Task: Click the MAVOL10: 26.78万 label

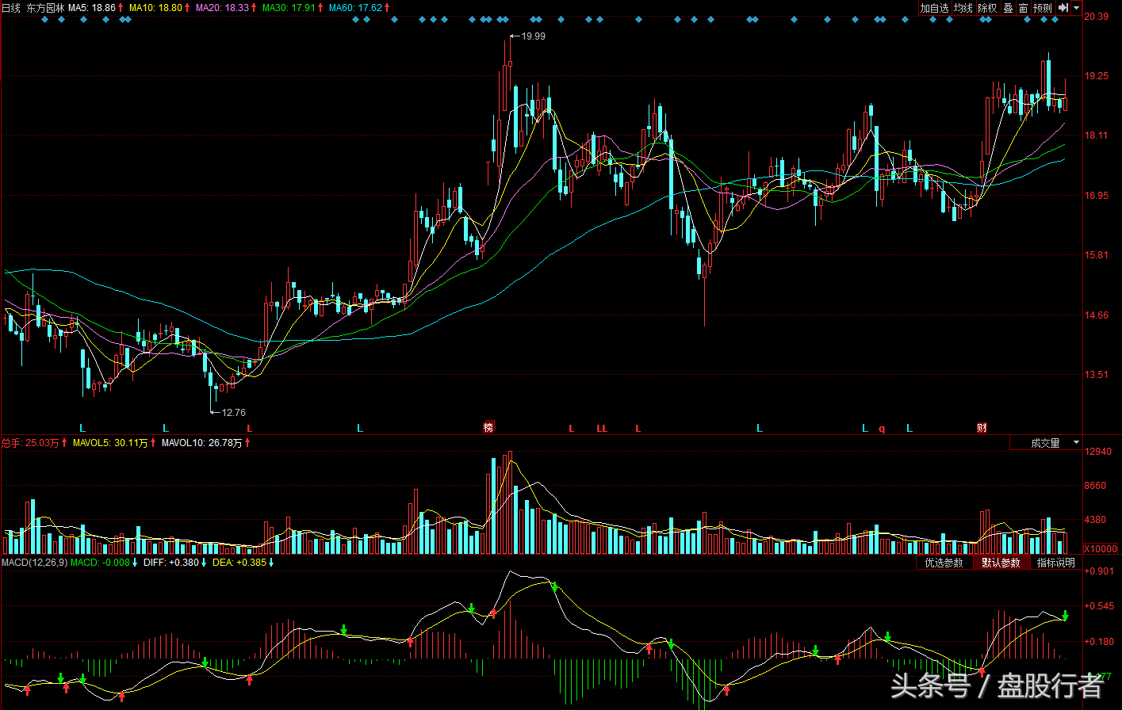Action: 201,443
